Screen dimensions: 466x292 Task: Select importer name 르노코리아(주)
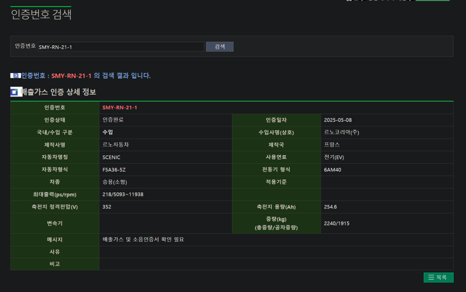(x=342, y=132)
